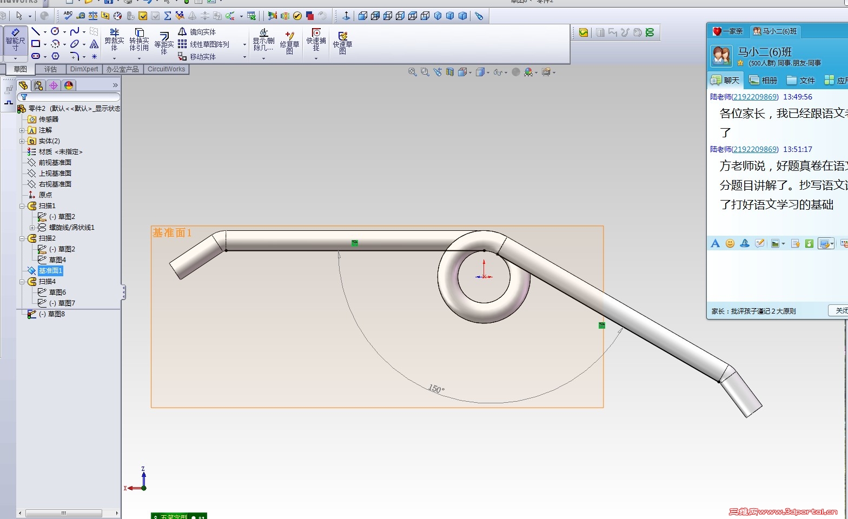Click the emoji smiley in chat toolbar
The width and height of the screenshot is (848, 519).
tap(730, 243)
